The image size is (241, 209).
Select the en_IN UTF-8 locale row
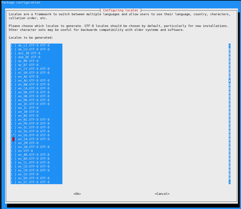[36, 112]
